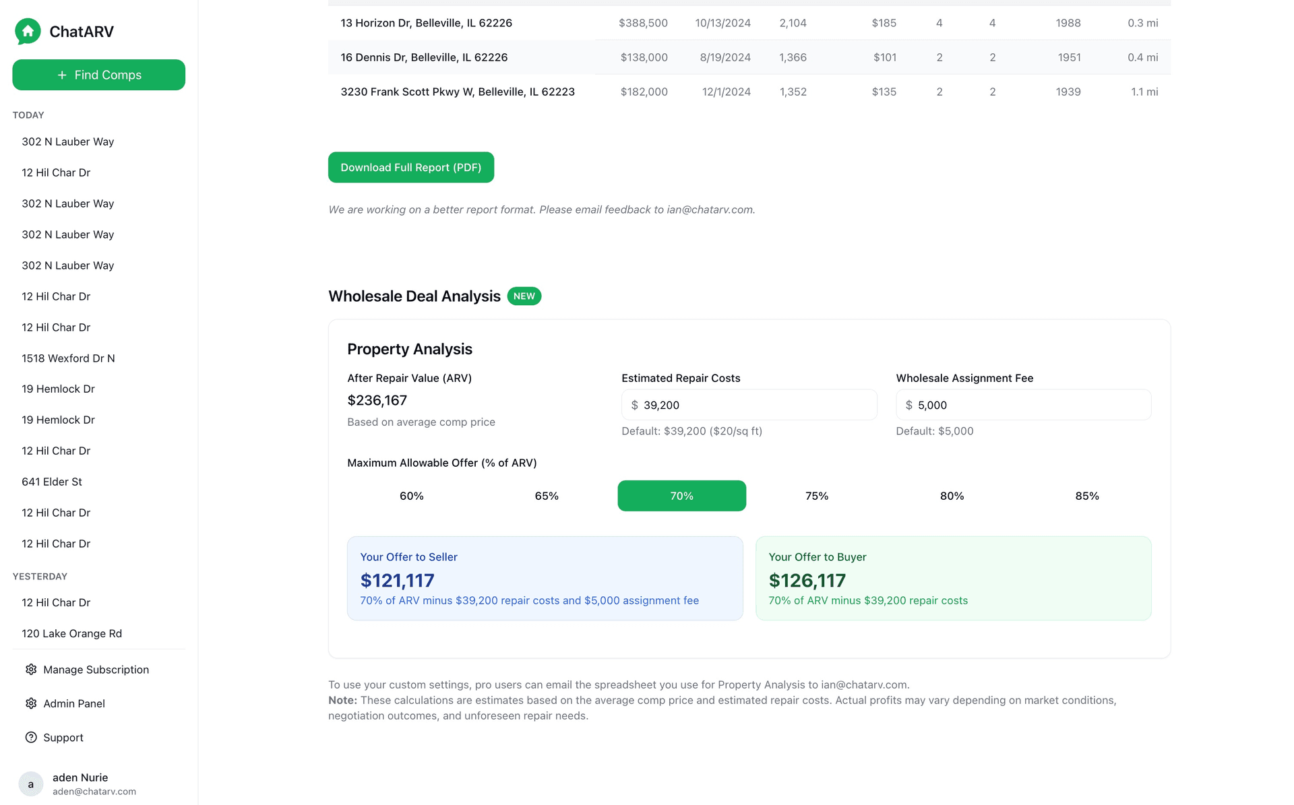The width and height of the screenshot is (1294, 805).
Task: Click the aden Nurie avatar circle
Action: [x=30, y=784]
